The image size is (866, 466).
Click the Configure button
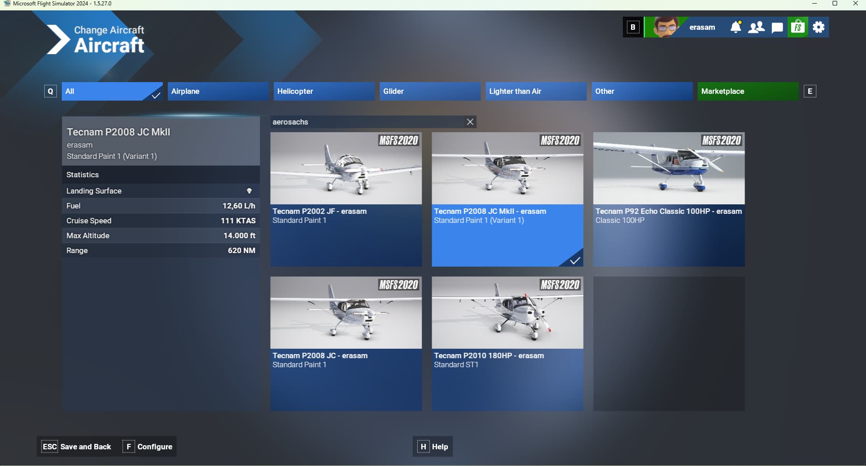[147, 447]
